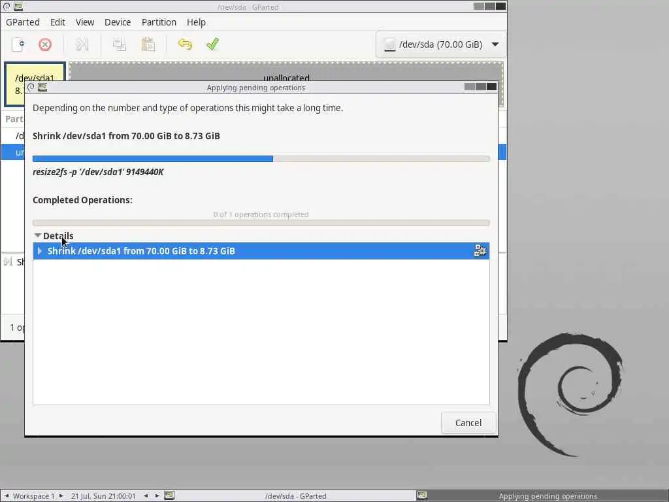Click the Workspace 1 label in taskbar
Viewport: 669px width, 502px height.
pyautogui.click(x=34, y=495)
